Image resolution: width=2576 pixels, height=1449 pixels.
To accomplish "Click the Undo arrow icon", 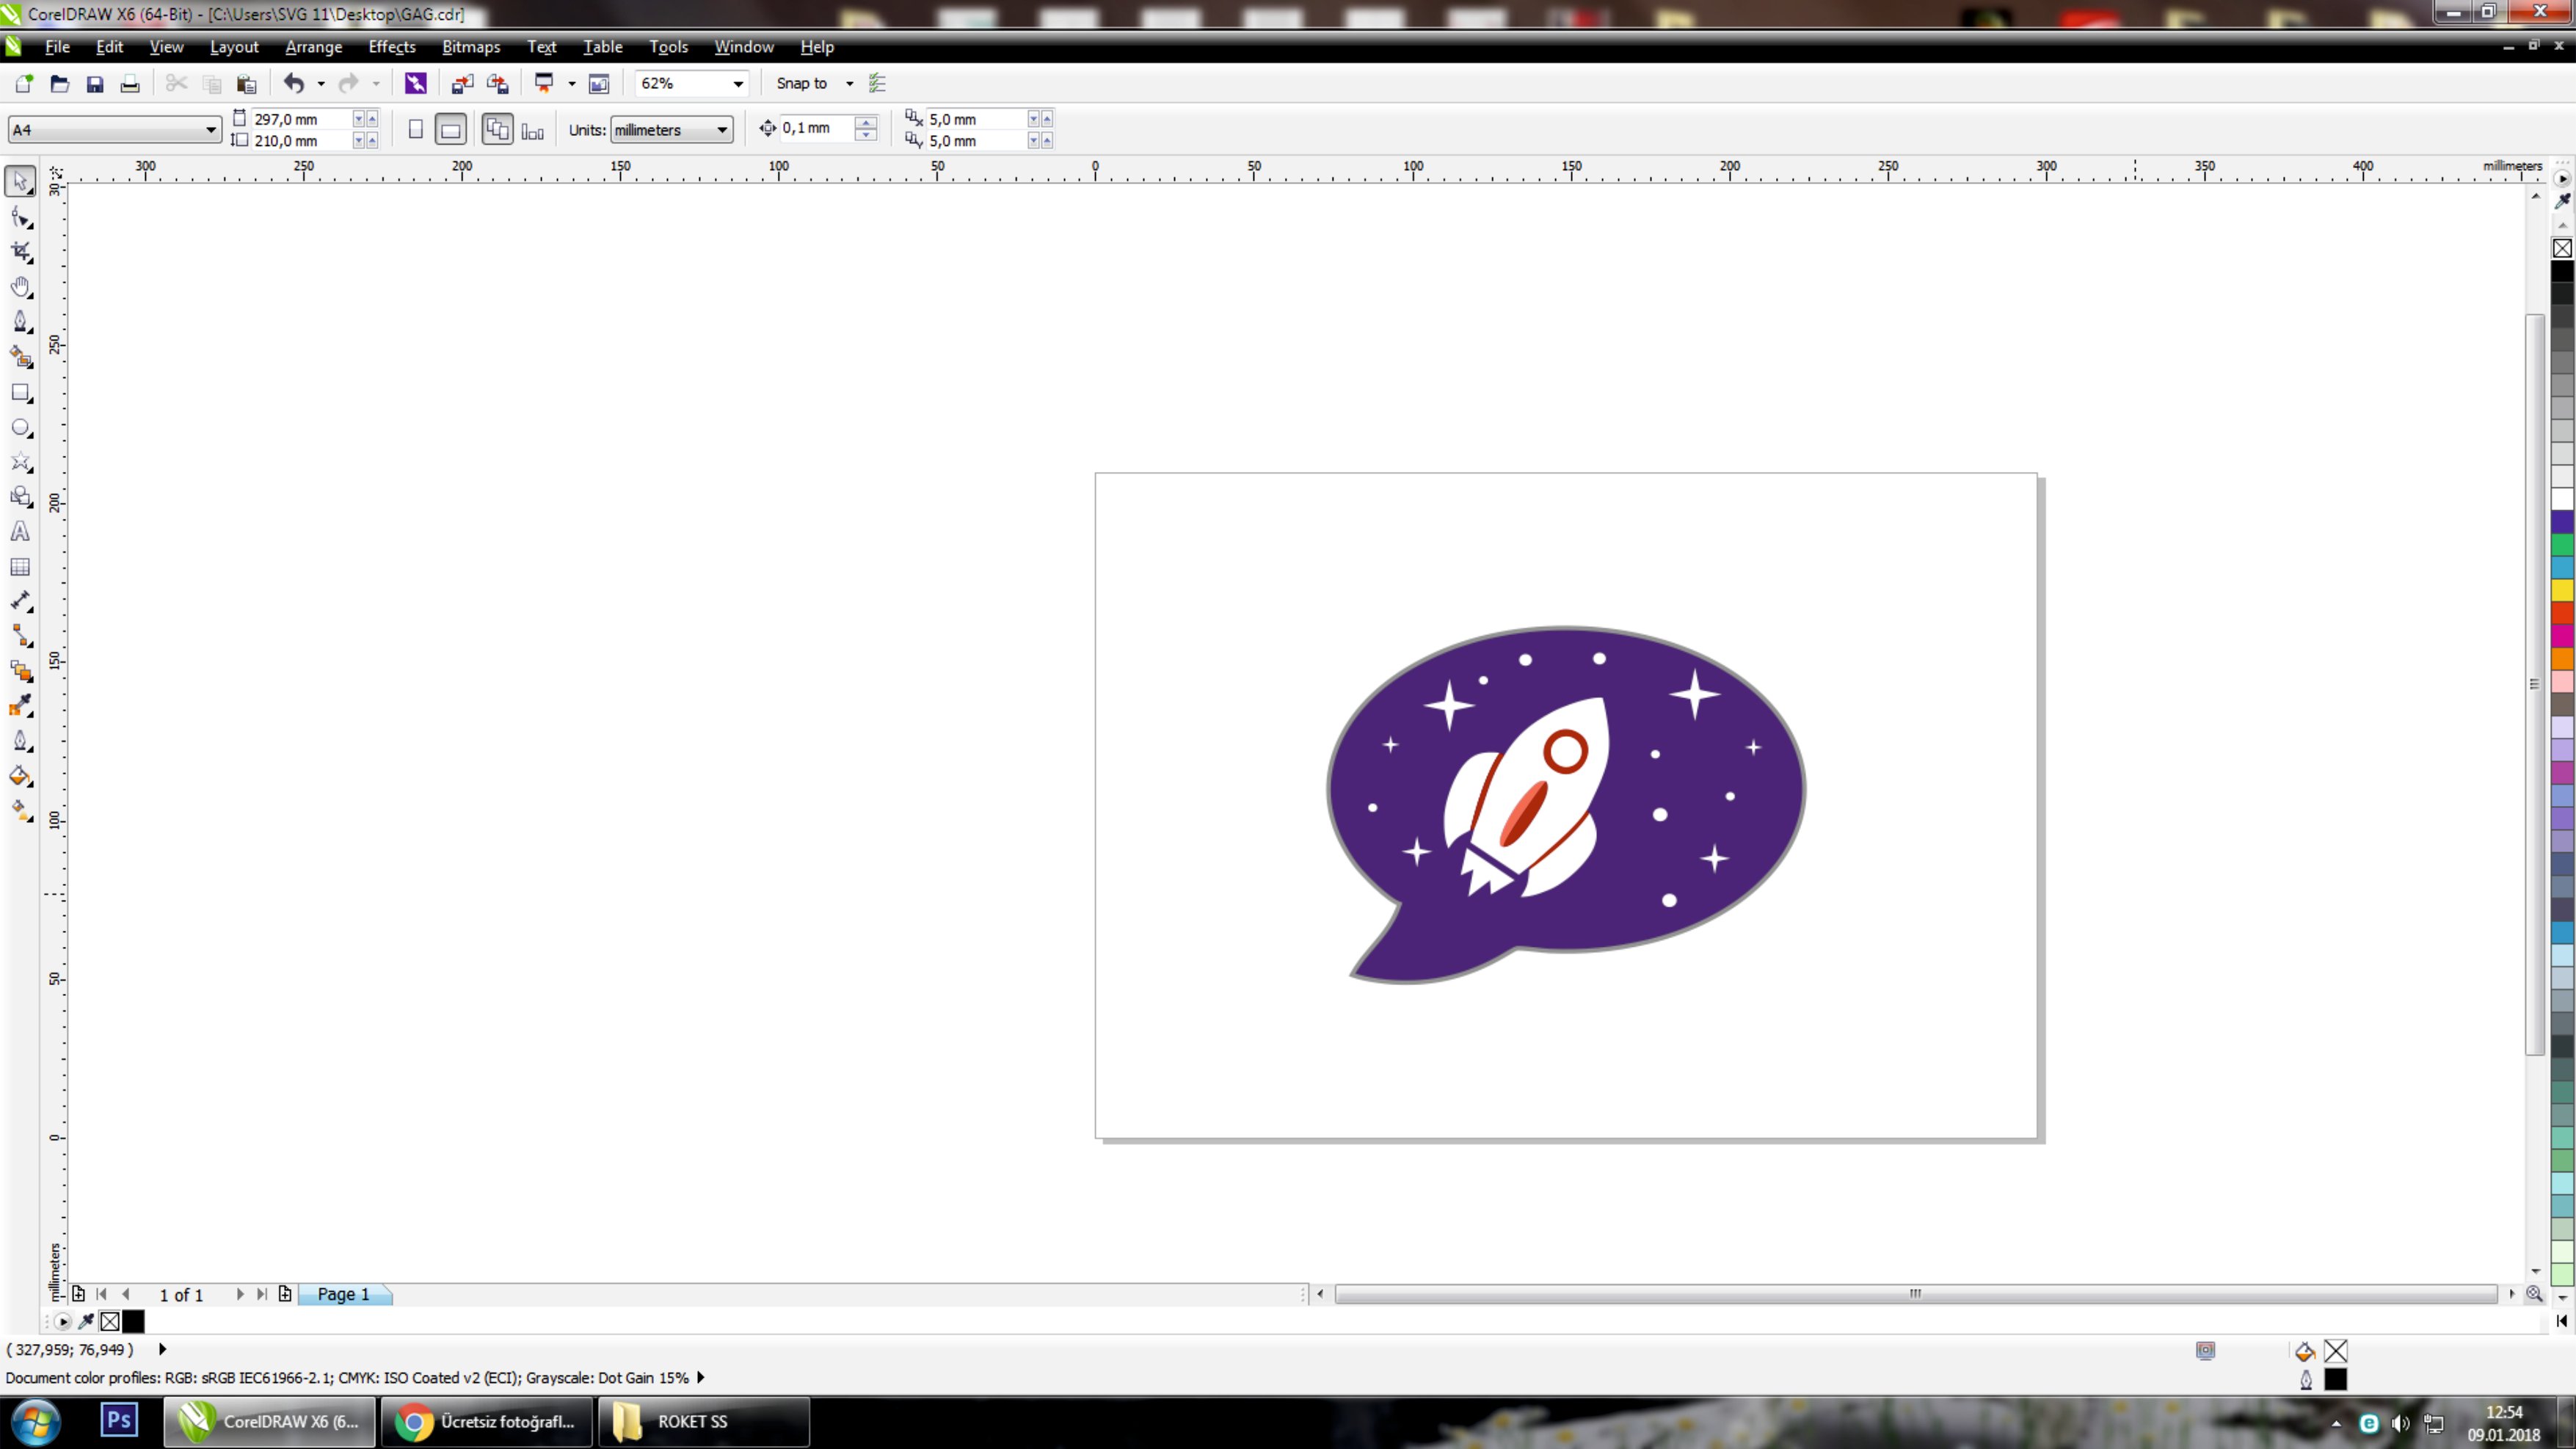I will pyautogui.click(x=294, y=84).
